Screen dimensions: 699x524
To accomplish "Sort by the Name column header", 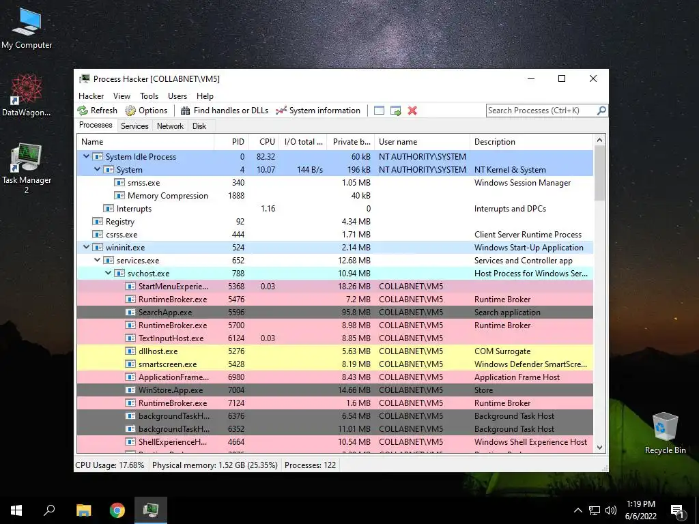I will pos(145,142).
